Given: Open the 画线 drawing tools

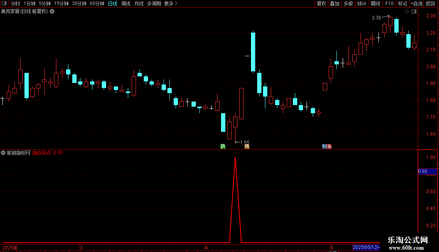Looking at the screenshot, I should (375, 3).
